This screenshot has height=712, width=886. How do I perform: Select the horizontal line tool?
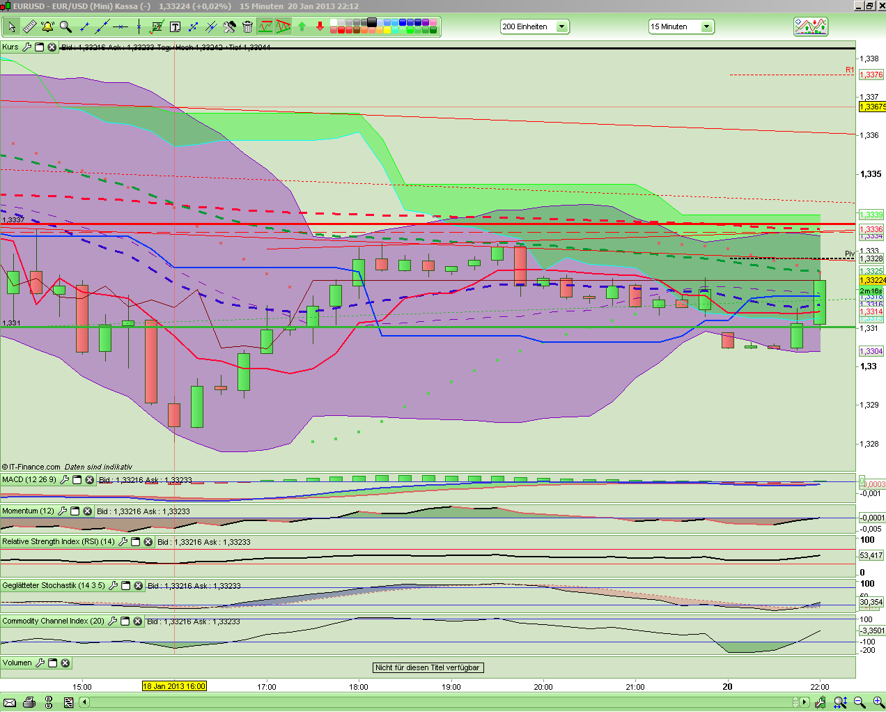tap(121, 26)
